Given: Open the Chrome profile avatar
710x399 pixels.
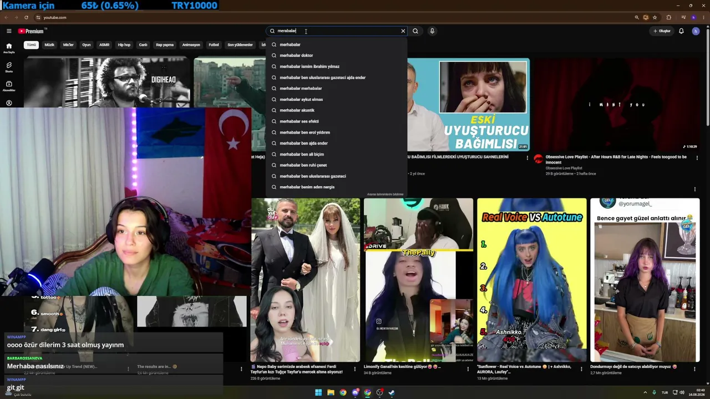Looking at the screenshot, I should click(693, 17).
